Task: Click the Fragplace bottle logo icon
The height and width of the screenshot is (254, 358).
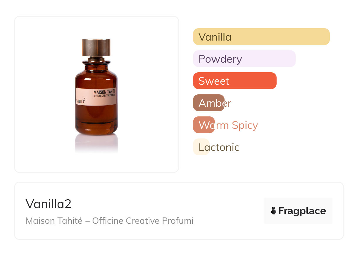Action: [274, 211]
